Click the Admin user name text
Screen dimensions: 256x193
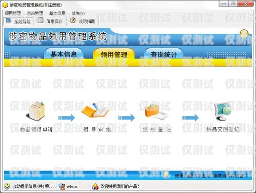tap(72, 186)
